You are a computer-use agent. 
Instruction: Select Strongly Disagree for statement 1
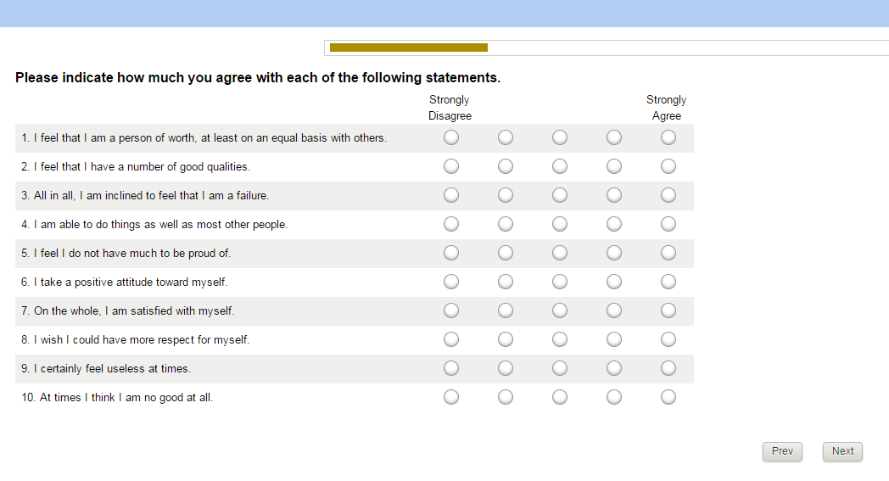(451, 137)
